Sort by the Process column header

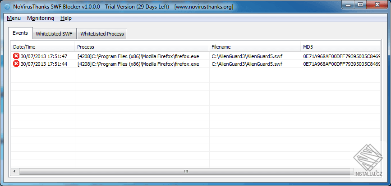click(142, 47)
